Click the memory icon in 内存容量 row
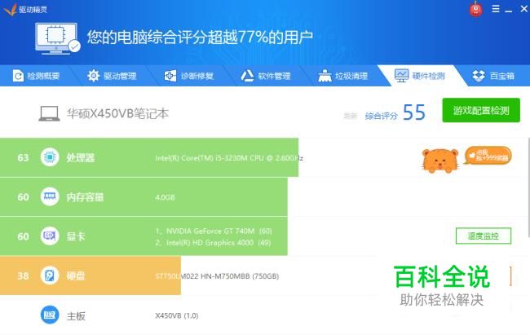The width and height of the screenshot is (530, 335). (x=50, y=196)
